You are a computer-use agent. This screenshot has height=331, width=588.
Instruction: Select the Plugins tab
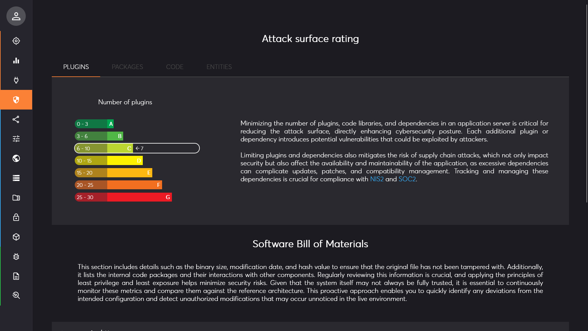pyautogui.click(x=76, y=67)
